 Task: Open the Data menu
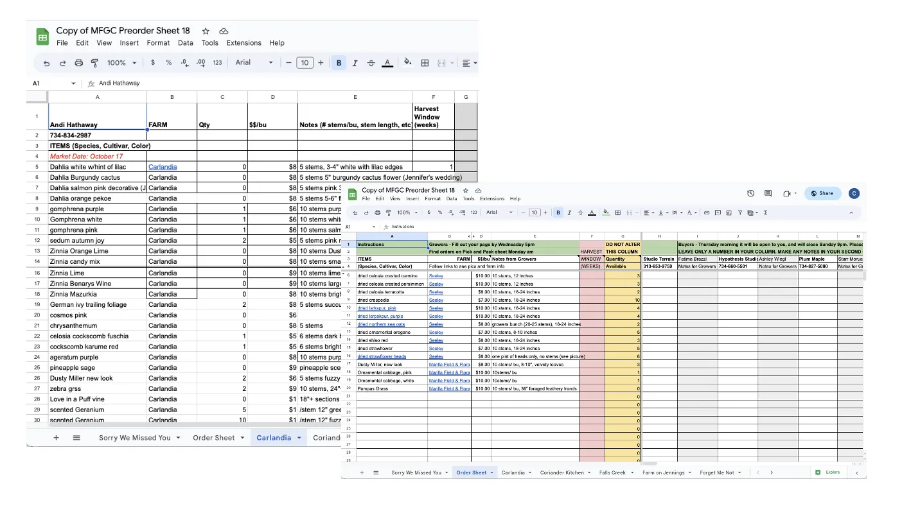pos(186,42)
